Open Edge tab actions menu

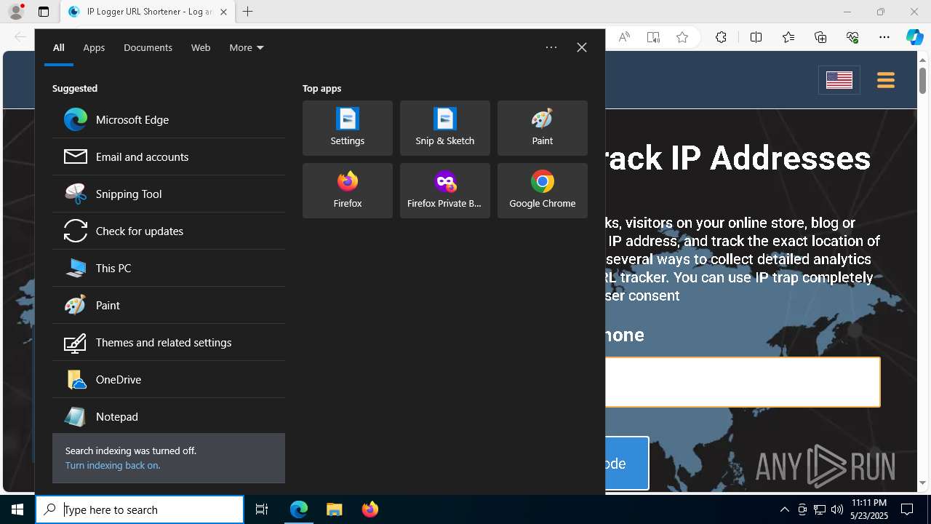[x=44, y=12]
